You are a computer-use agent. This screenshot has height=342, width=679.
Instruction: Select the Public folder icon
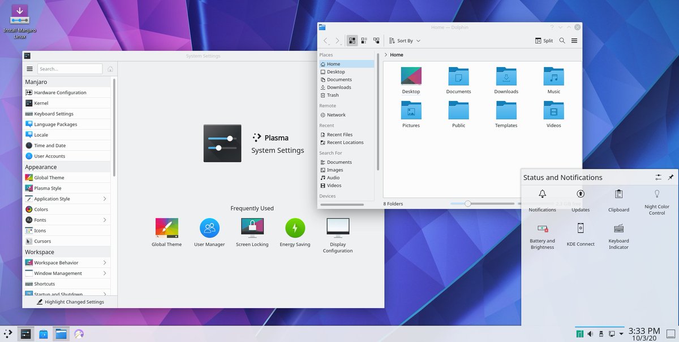[x=458, y=111]
